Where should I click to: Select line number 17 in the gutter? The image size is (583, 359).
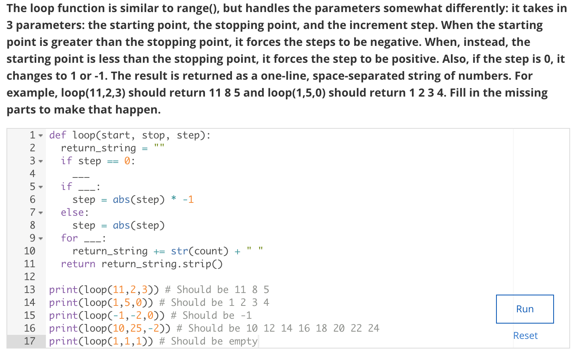(32, 341)
